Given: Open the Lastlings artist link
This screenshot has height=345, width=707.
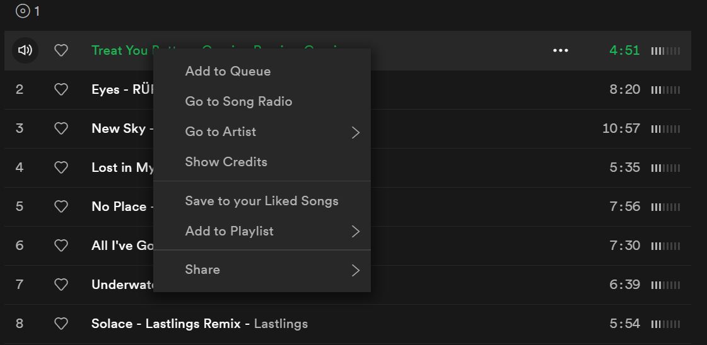Looking at the screenshot, I should 281,324.
